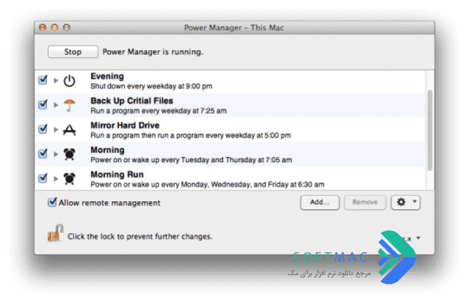Toggle the Morning Run event checkbox
Image resolution: width=469 pixels, height=302 pixels.
[43, 178]
